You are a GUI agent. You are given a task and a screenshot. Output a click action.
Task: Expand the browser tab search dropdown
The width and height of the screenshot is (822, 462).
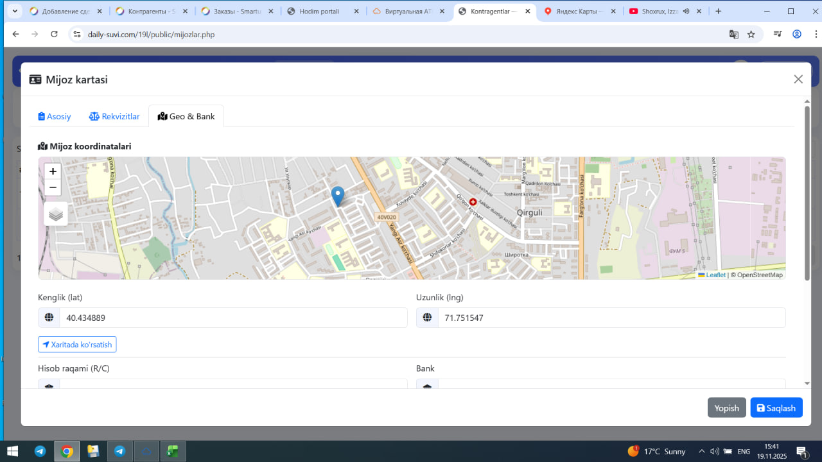14,11
